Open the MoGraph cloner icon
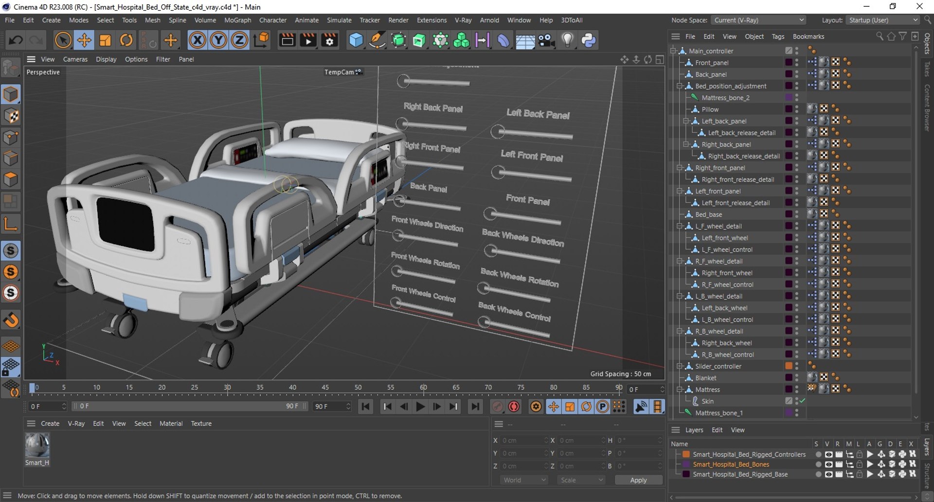Viewport: 934px width, 502px height. click(461, 40)
